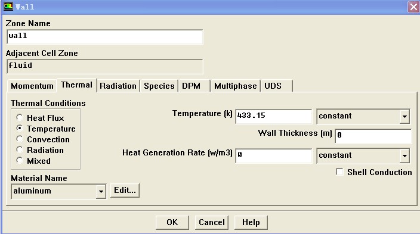Enable the Shell Conduction checkbox
Image resolution: width=420 pixels, height=234 pixels.
pyautogui.click(x=339, y=171)
